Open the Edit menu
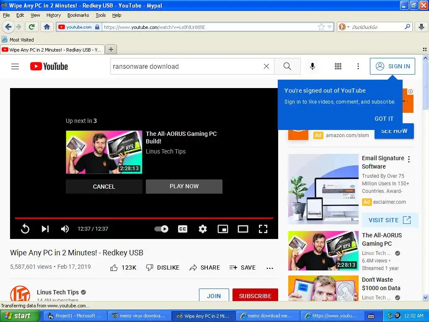Screen dimensions: 429x322 click(x=20, y=15)
